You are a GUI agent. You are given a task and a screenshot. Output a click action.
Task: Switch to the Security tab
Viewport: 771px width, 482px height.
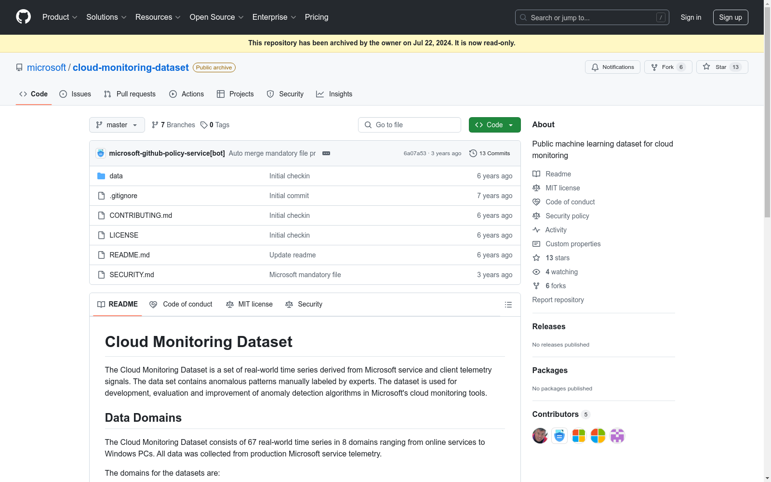click(285, 94)
